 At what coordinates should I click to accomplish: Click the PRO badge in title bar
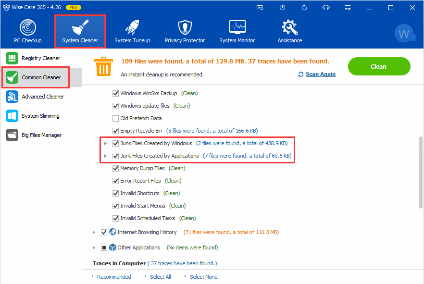[73, 8]
